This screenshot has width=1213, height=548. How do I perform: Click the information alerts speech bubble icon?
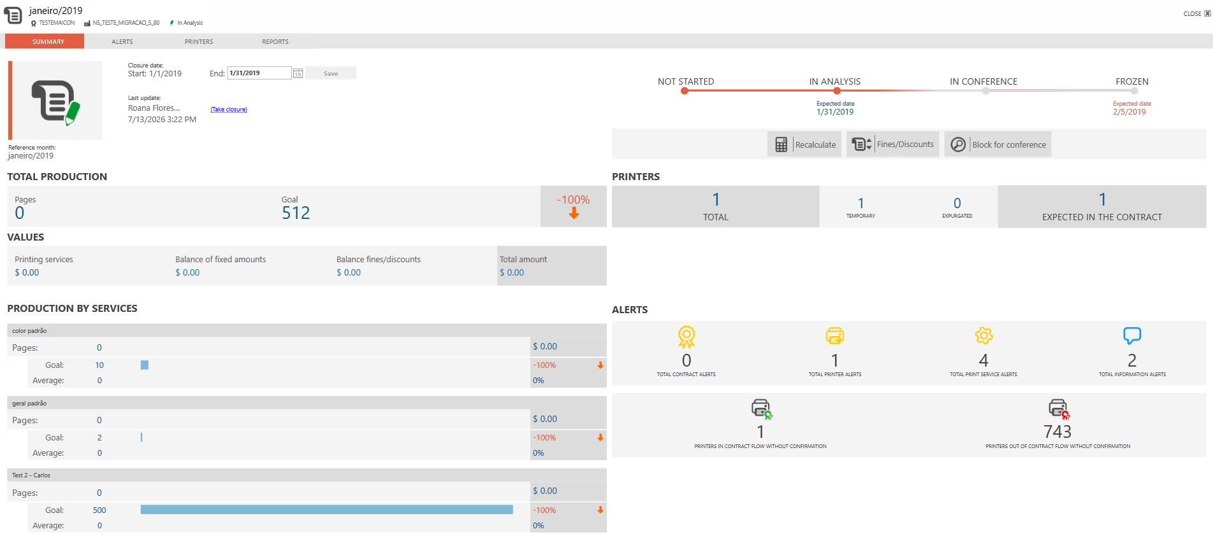click(1132, 335)
